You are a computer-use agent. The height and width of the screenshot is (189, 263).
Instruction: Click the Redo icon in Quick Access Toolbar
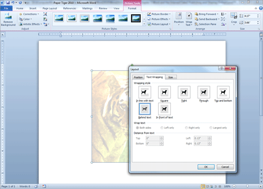point(20,3)
